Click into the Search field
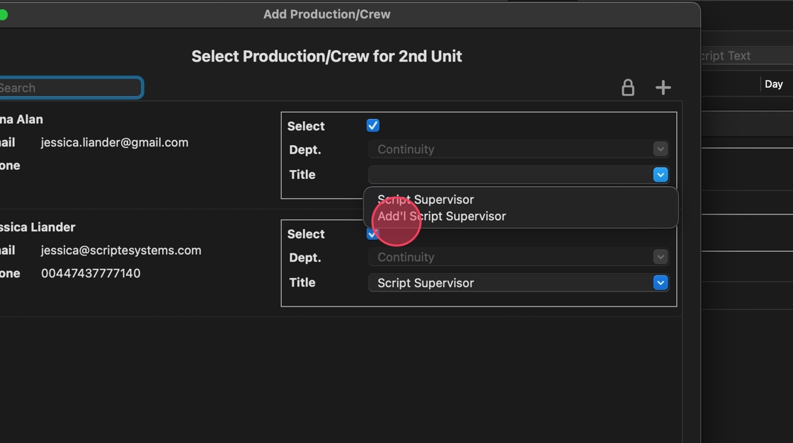Viewport: 793px width, 443px height. pyautogui.click(x=69, y=88)
